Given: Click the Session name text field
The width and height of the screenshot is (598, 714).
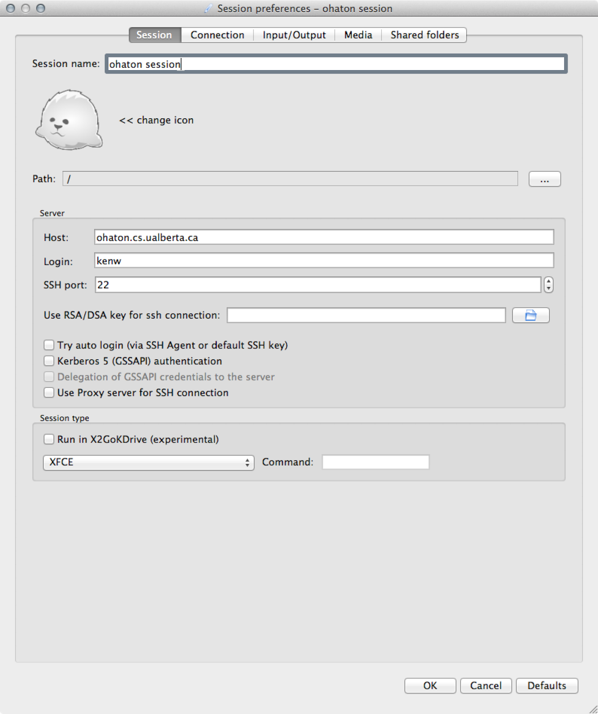Looking at the screenshot, I should (336, 64).
